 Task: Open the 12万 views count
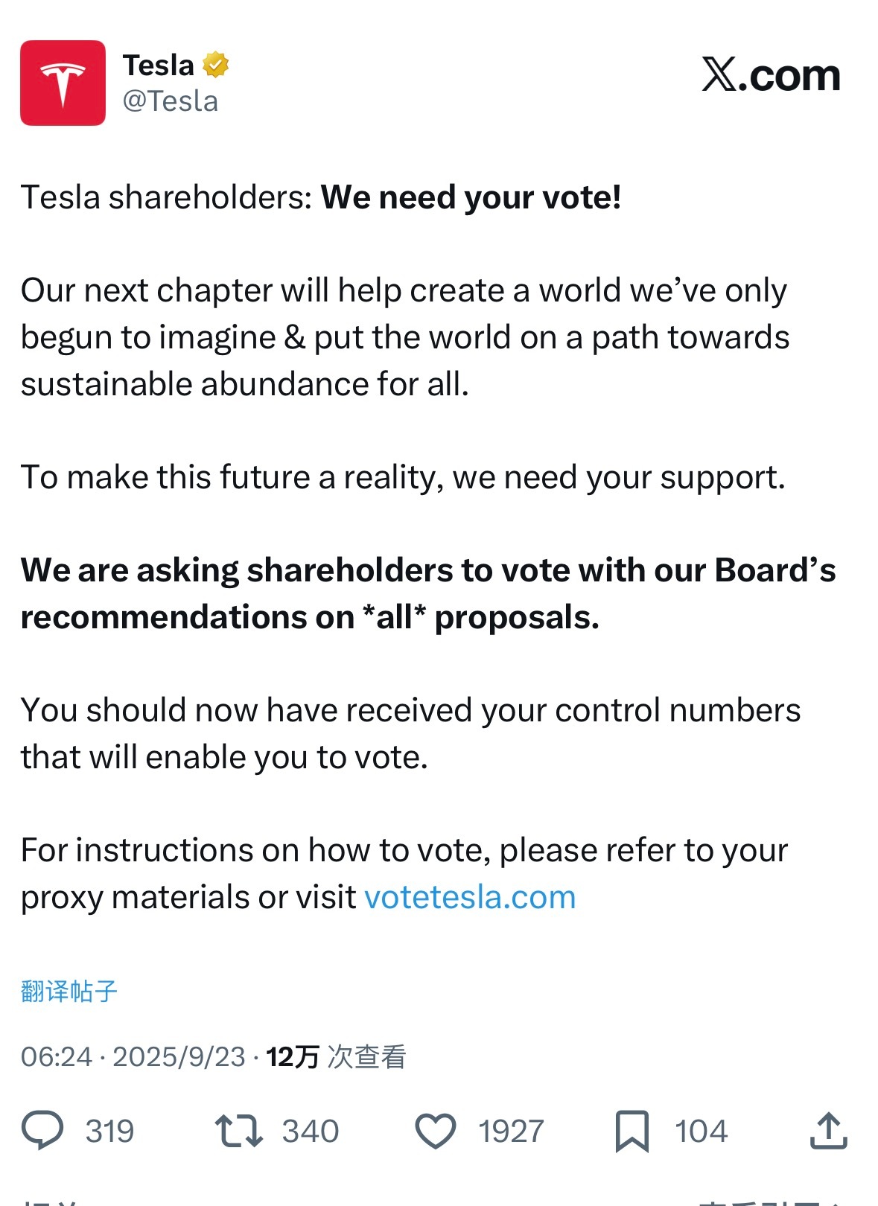click(336, 1056)
